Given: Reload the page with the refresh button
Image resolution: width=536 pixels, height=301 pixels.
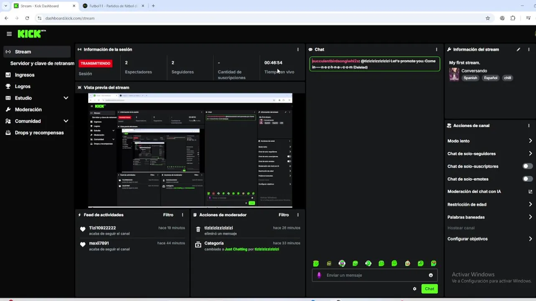Looking at the screenshot, I should click(27, 18).
